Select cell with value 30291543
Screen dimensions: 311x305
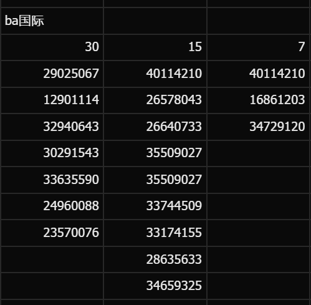point(52,153)
